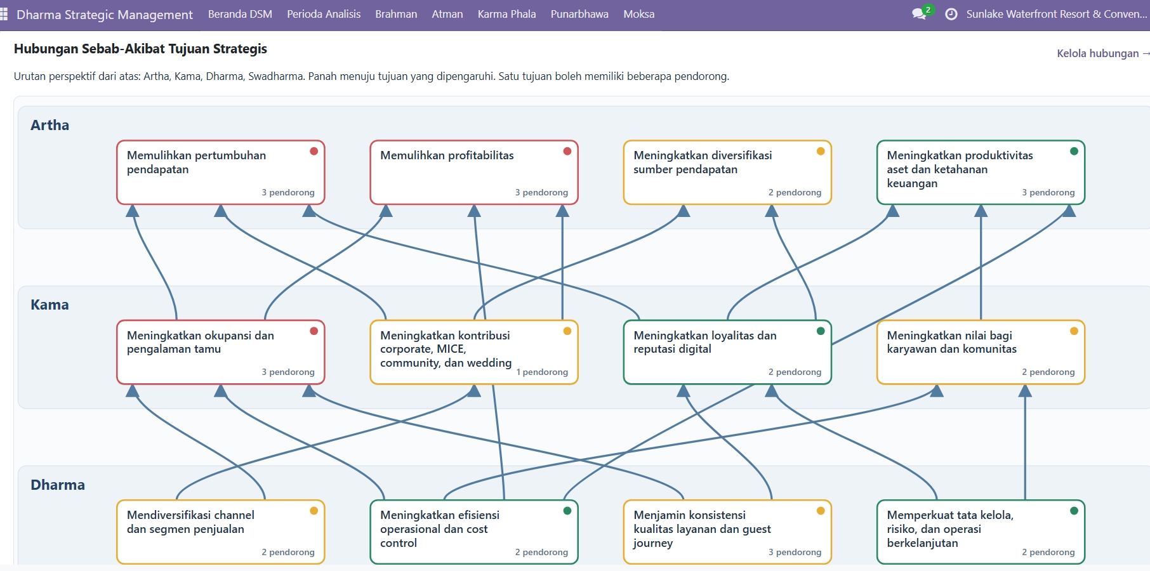This screenshot has width=1150, height=571.
Task: Click the red status dot on Memulihkan profitabilitas
Action: pyautogui.click(x=567, y=151)
